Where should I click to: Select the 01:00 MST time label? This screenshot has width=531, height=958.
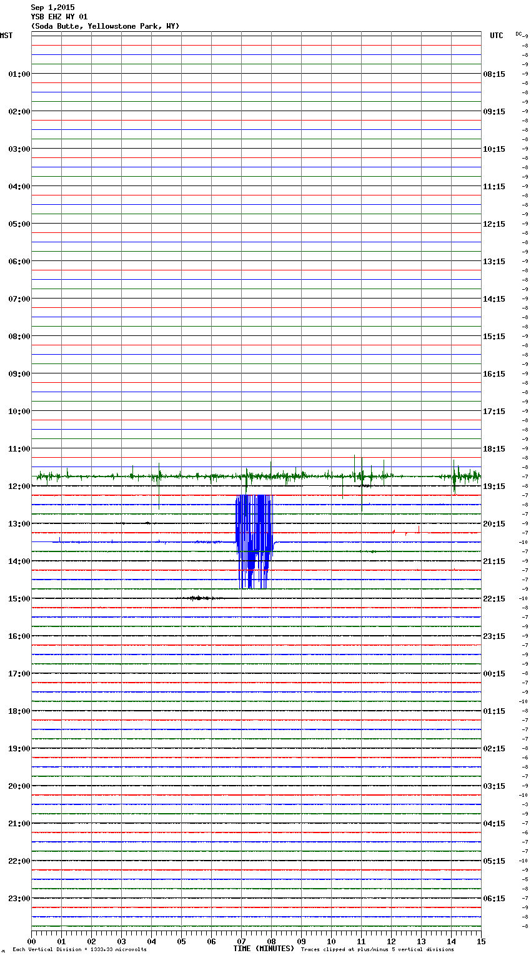pos(19,74)
